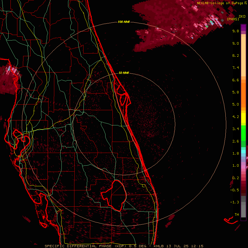Click the orange segment of color bar

[x=243, y=95]
